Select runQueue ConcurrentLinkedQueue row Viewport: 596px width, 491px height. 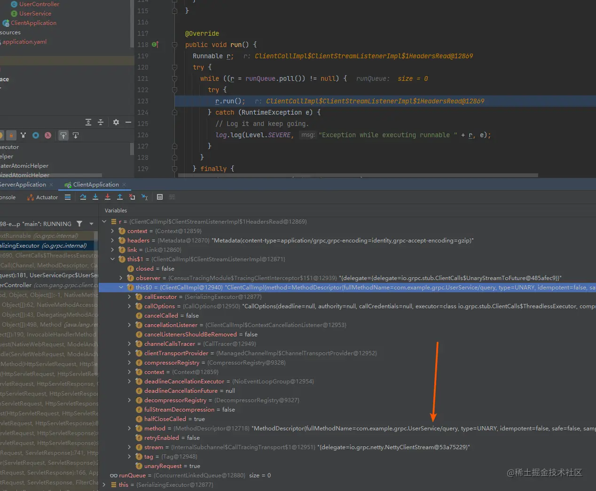point(347,475)
